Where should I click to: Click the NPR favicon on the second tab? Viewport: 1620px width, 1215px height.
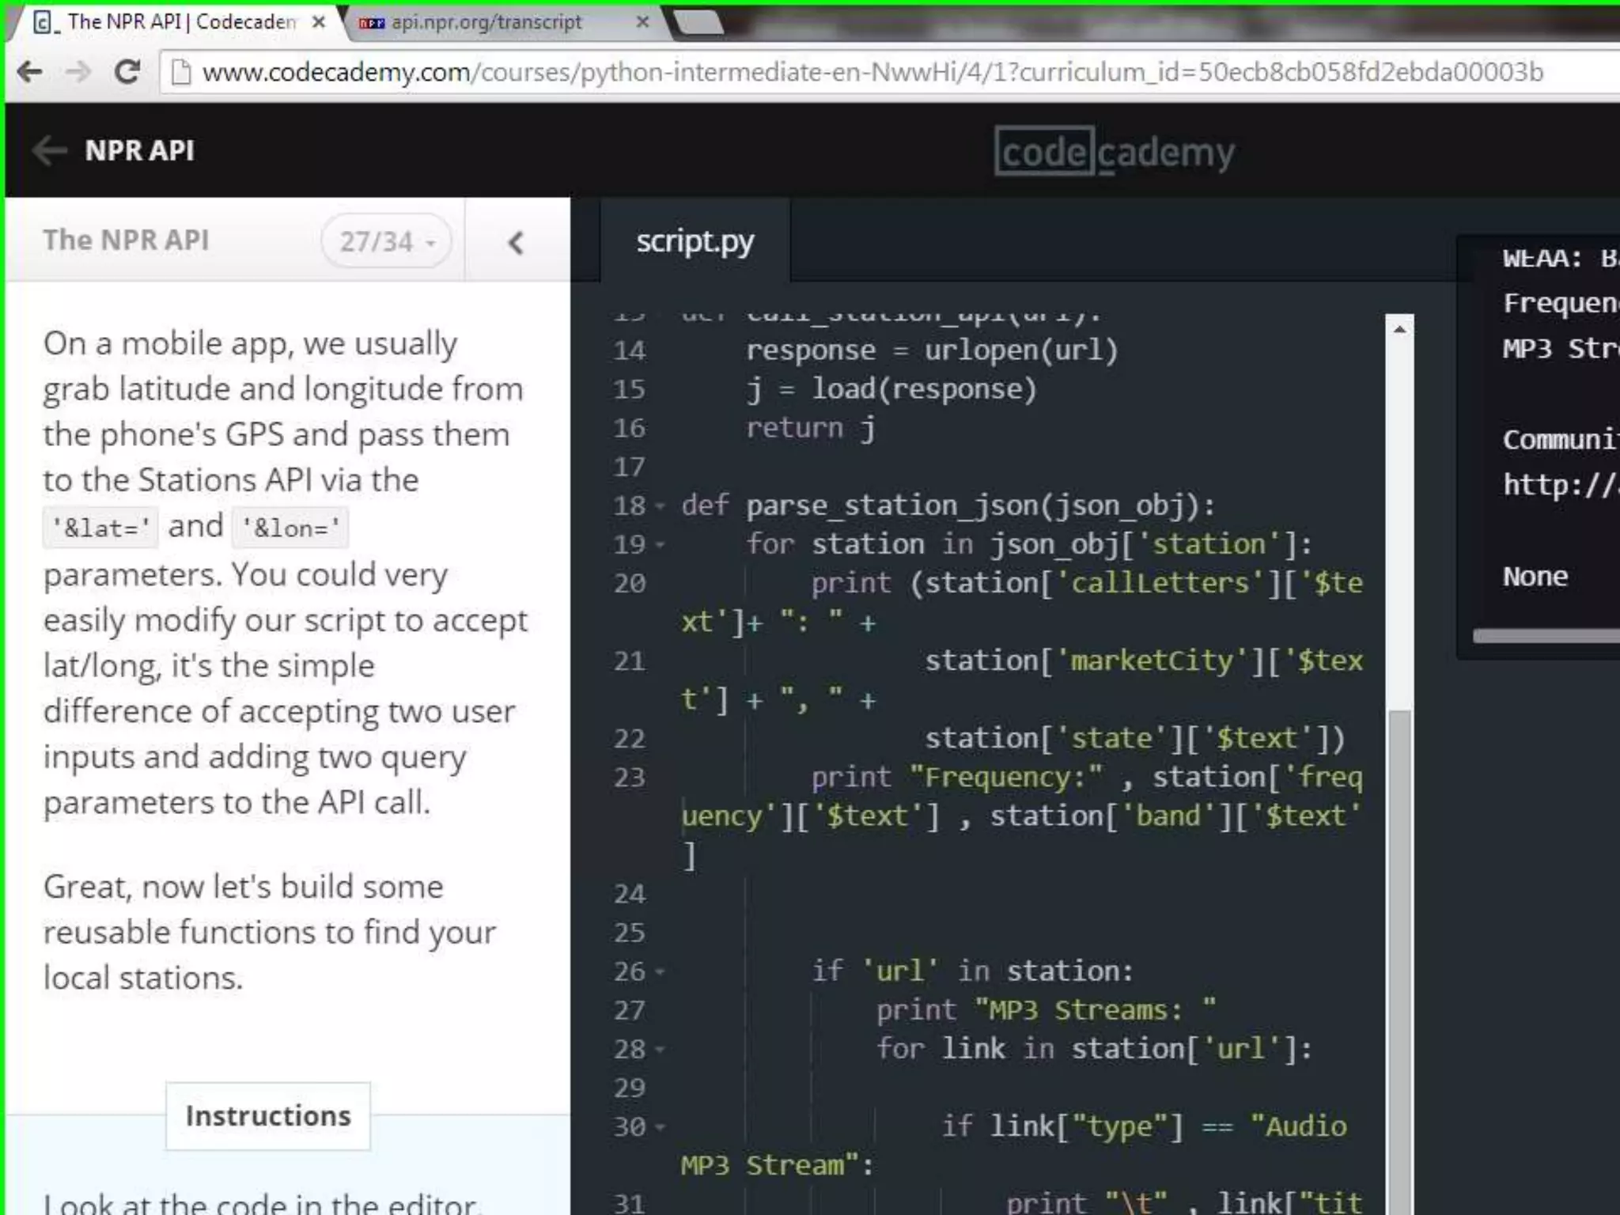pos(371,23)
